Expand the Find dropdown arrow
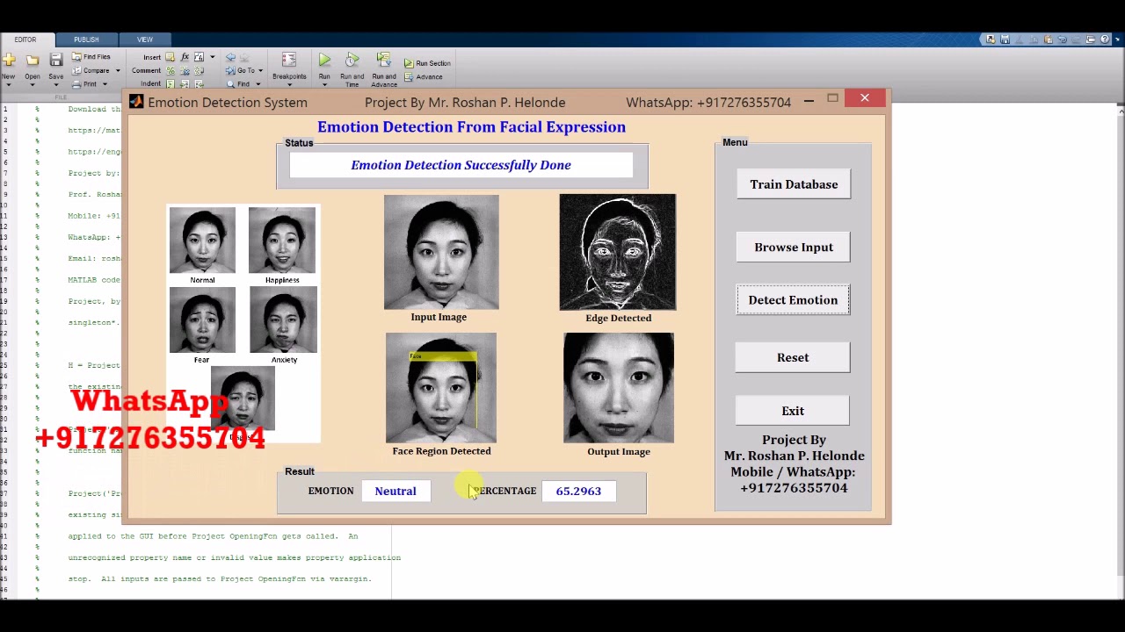Image resolution: width=1125 pixels, height=632 pixels. coord(258,84)
